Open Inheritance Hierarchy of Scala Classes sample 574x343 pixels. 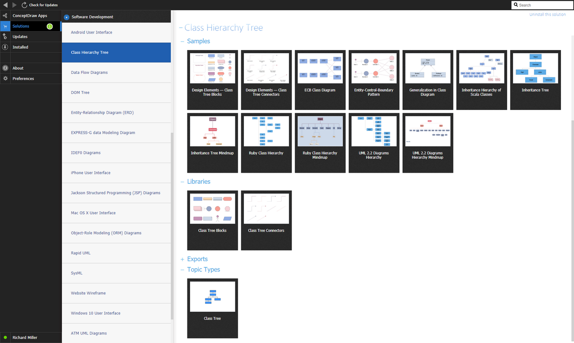tap(482, 80)
